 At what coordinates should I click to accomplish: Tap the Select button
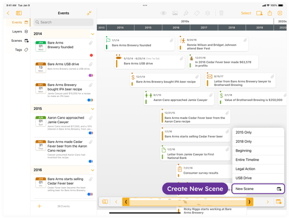pos(246,13)
